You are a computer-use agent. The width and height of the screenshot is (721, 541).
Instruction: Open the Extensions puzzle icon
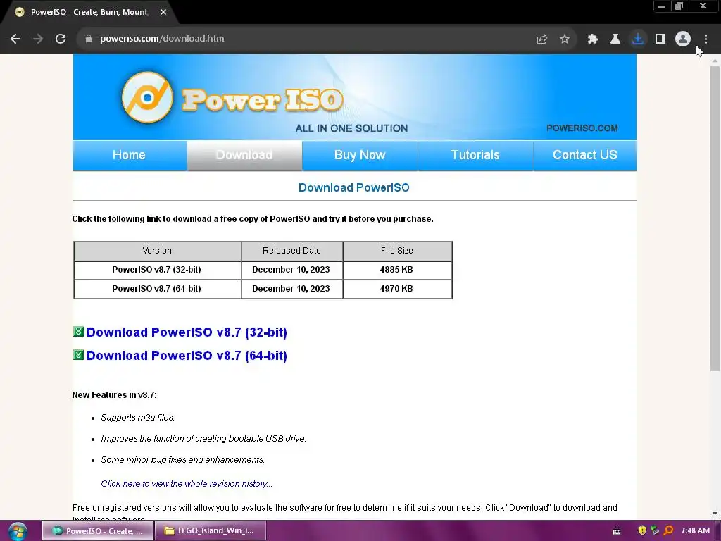point(592,39)
